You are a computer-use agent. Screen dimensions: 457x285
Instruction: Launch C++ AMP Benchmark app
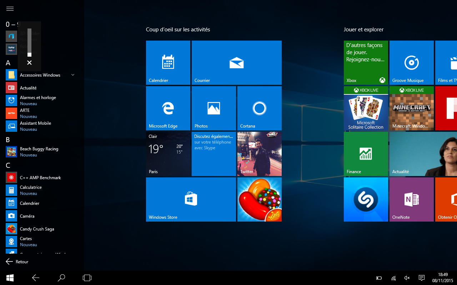(41, 177)
